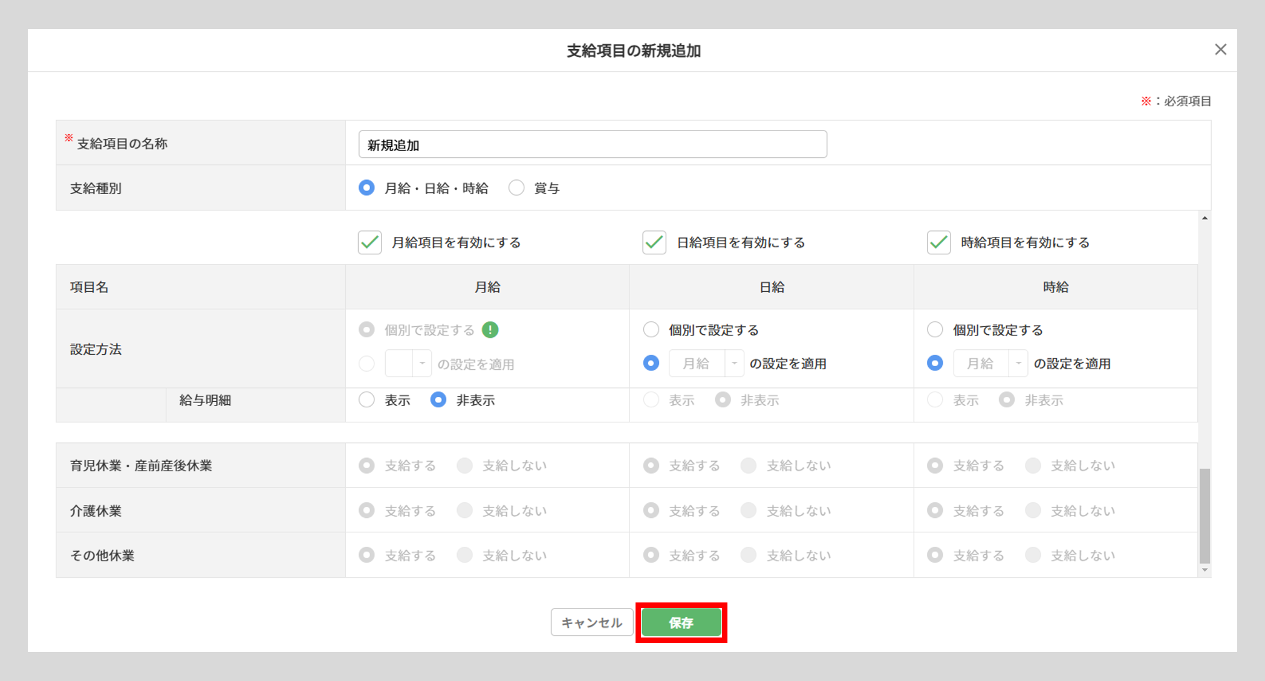Toggle 日給項目を有効にする checkbox

coord(654,242)
